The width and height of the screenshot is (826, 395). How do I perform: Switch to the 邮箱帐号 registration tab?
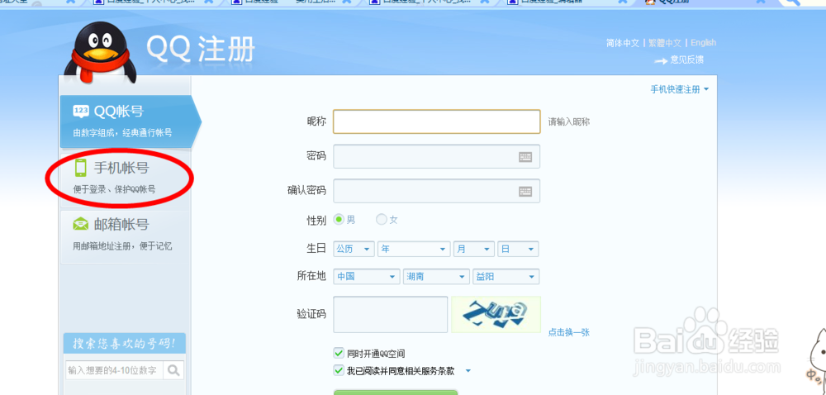[125, 236]
